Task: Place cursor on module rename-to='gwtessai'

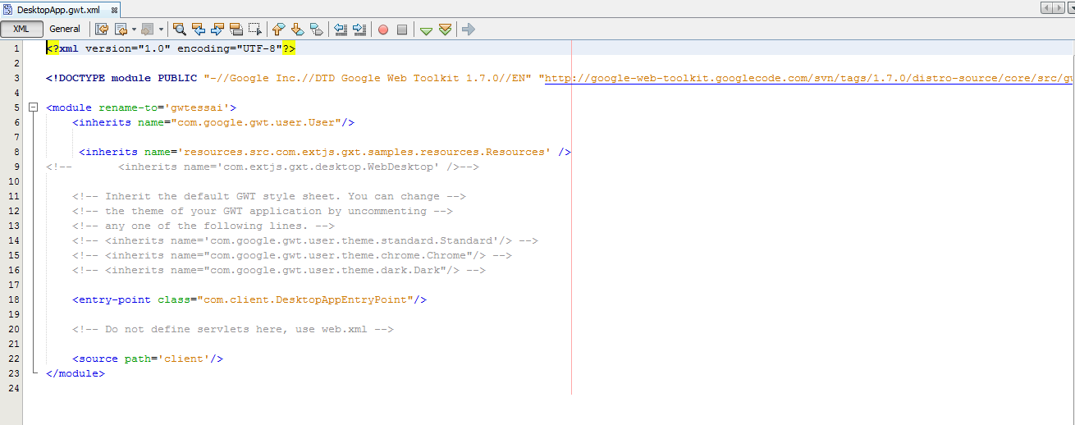Action: pyautogui.click(x=141, y=107)
